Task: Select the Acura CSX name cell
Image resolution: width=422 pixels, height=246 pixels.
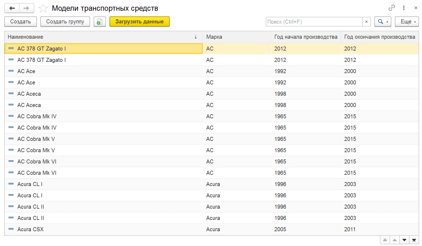Action: (104, 229)
